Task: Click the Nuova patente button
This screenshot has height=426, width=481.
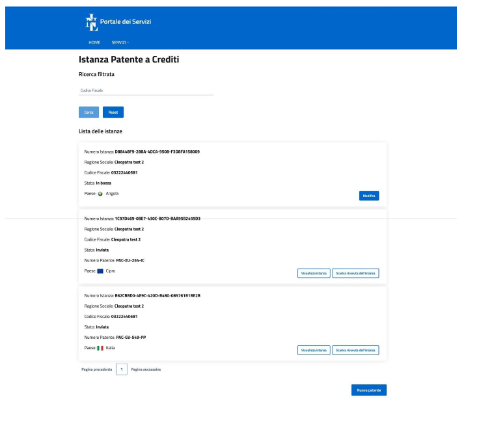Action: (x=369, y=390)
